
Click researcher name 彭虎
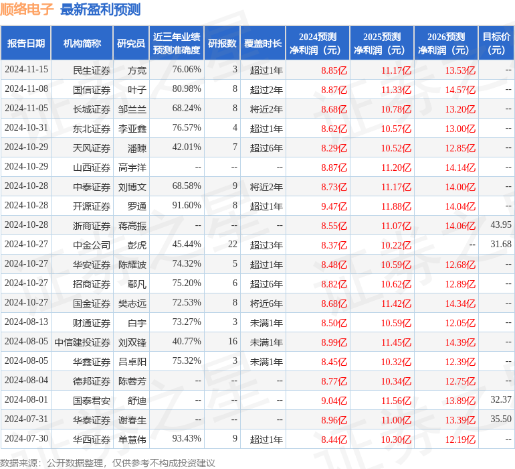coord(137,245)
